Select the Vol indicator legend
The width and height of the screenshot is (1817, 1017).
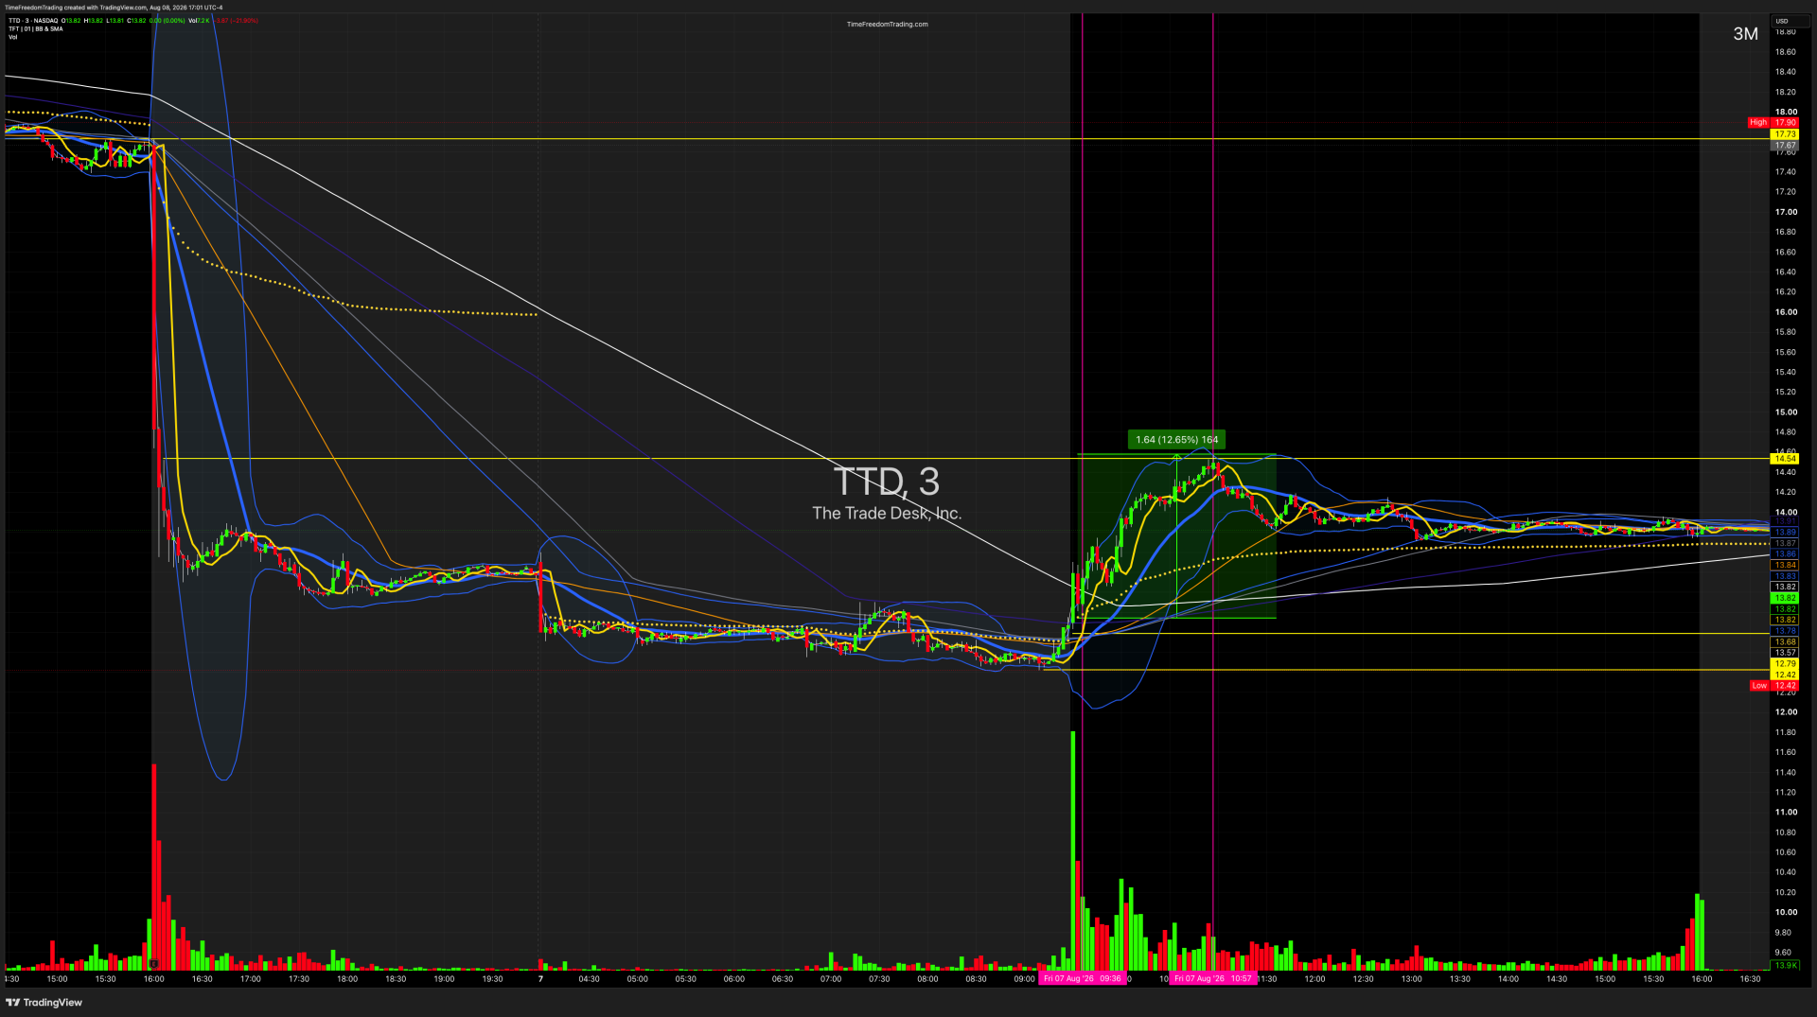click(x=13, y=38)
